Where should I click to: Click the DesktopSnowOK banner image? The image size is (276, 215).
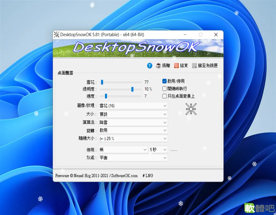pos(138,49)
